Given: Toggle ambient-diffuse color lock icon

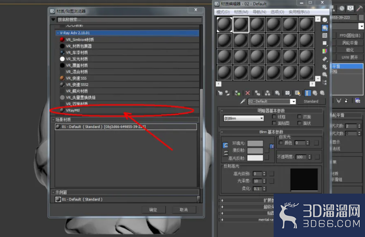Looking at the screenshot, I should [225, 145].
